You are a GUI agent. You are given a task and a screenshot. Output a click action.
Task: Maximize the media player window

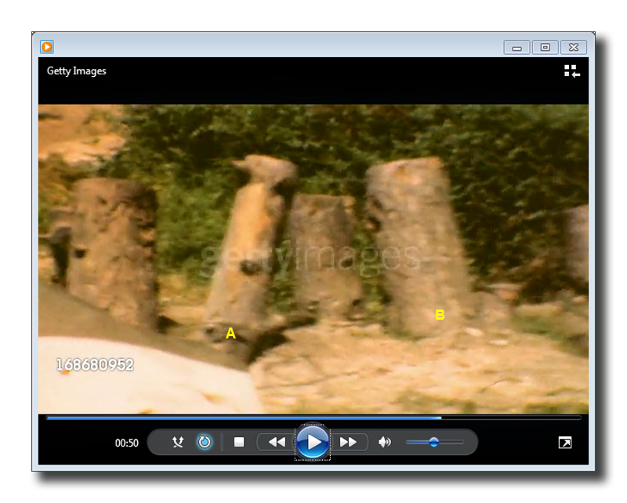click(x=545, y=48)
